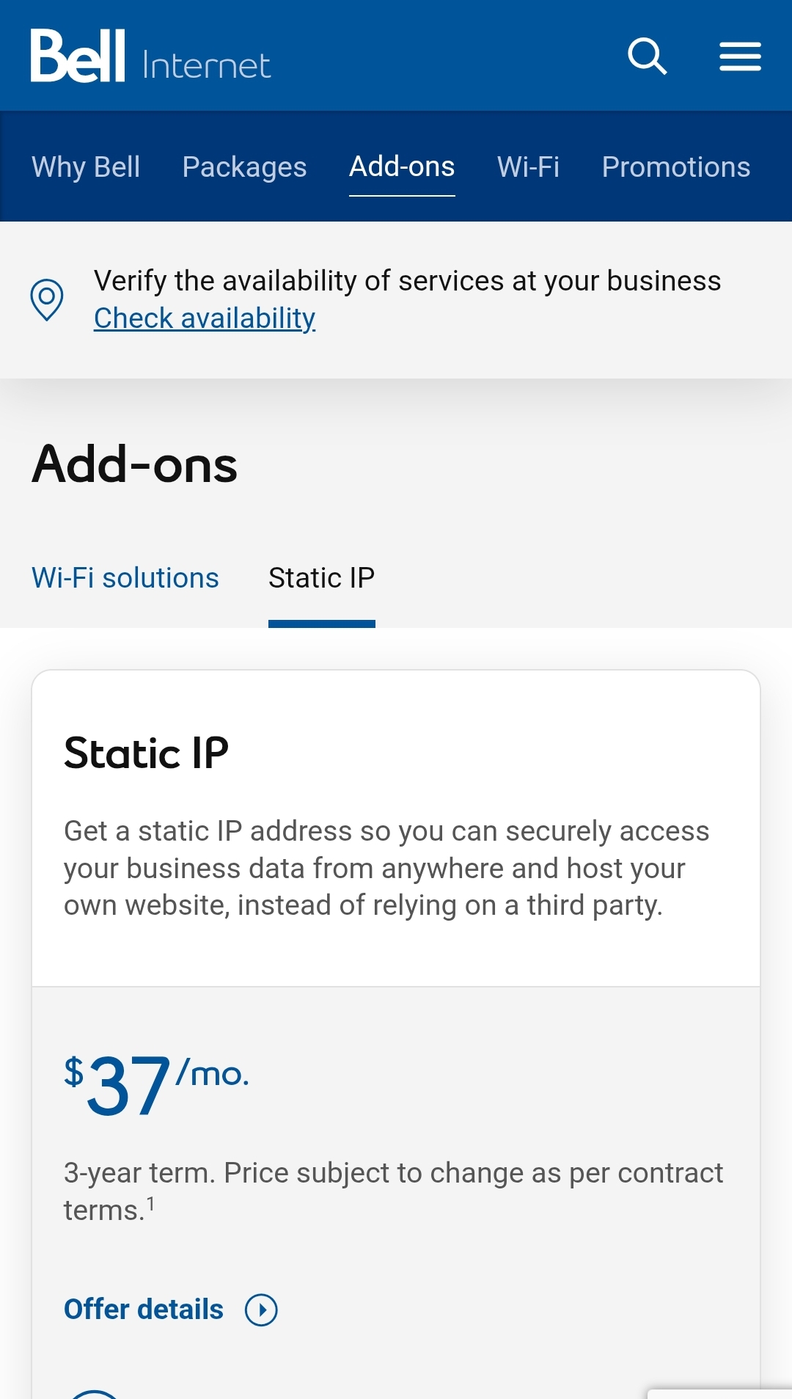Select the Add-ons nav item
Image resolution: width=792 pixels, height=1399 pixels.
402,167
